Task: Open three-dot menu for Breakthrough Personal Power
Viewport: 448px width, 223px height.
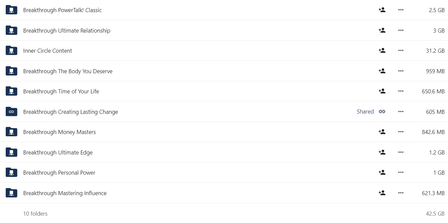Action: click(x=401, y=172)
